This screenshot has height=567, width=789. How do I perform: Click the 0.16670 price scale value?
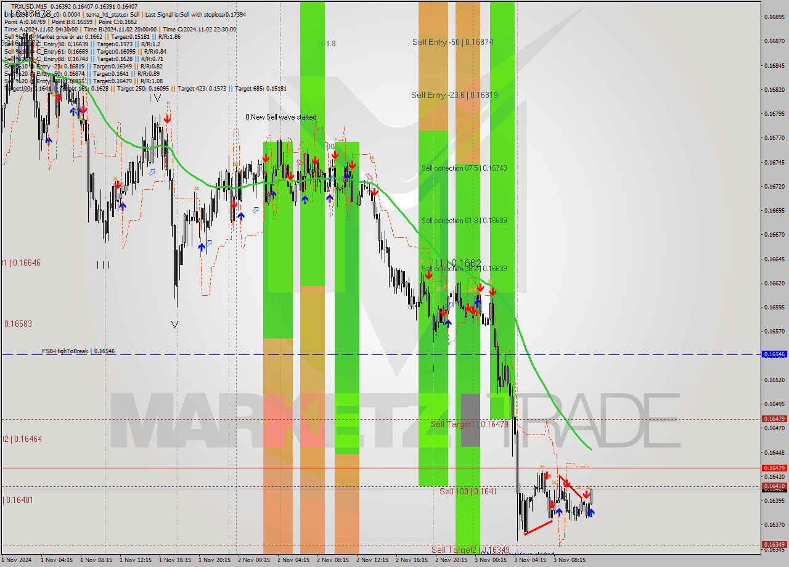coord(774,234)
